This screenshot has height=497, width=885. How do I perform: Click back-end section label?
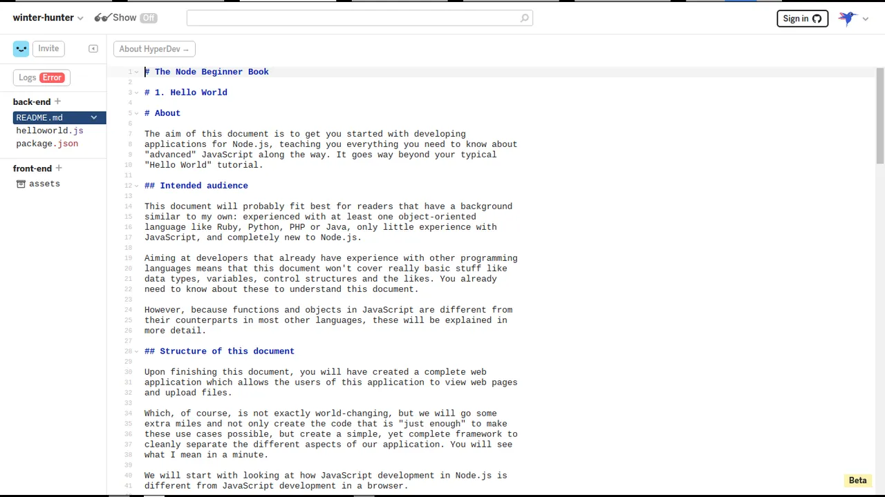coord(32,101)
